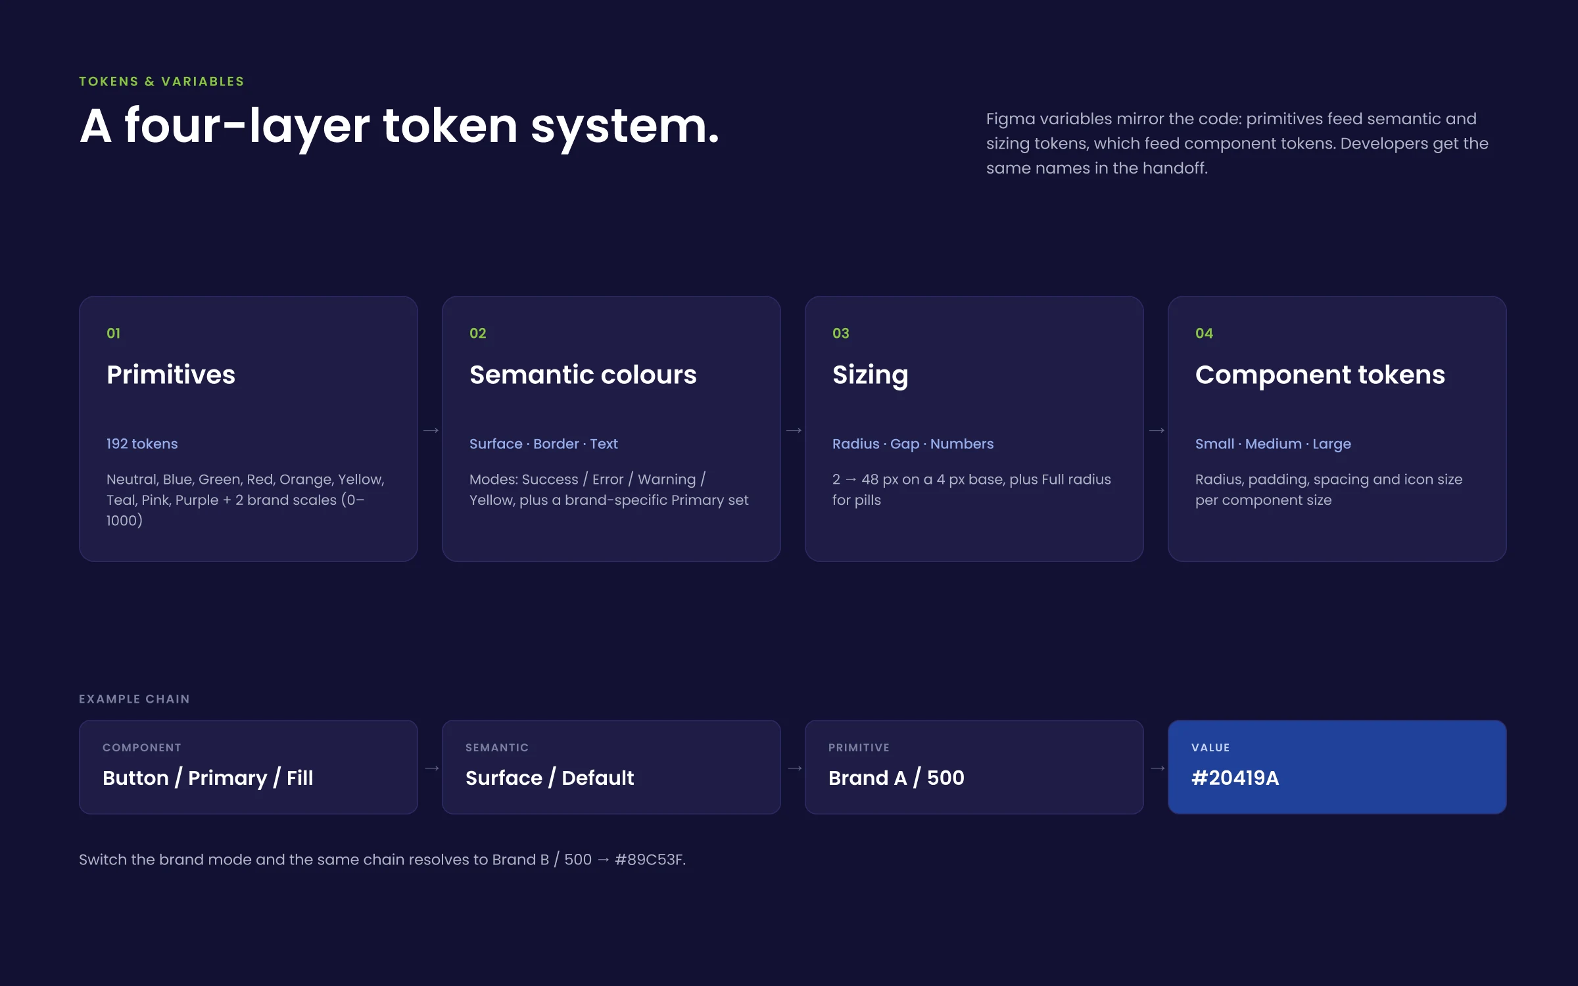Open the Primitives card
The width and height of the screenshot is (1578, 986).
[x=249, y=429]
